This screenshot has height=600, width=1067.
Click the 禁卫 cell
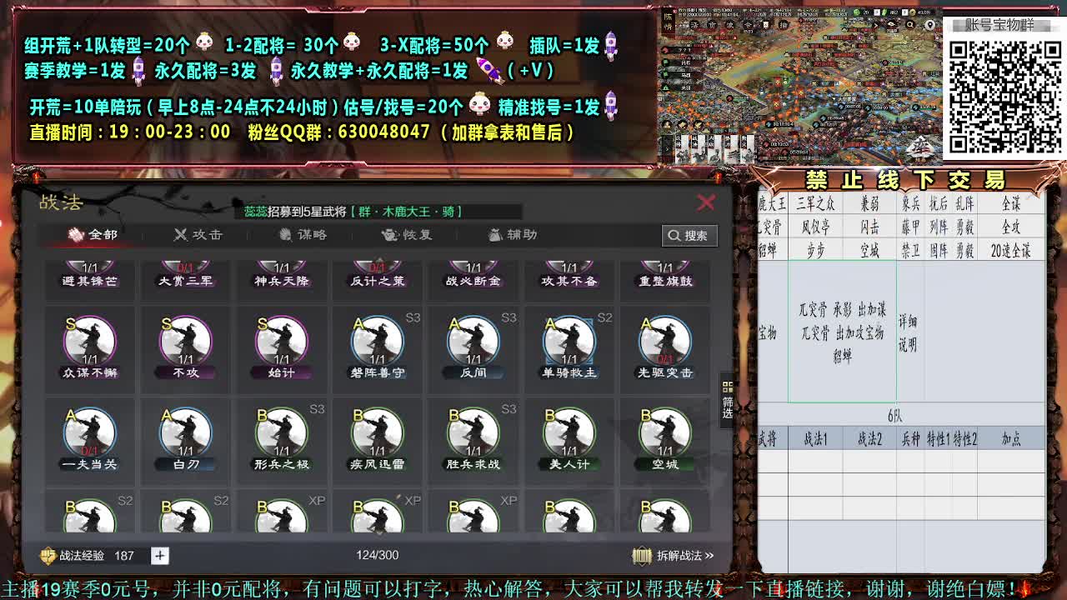click(x=910, y=250)
